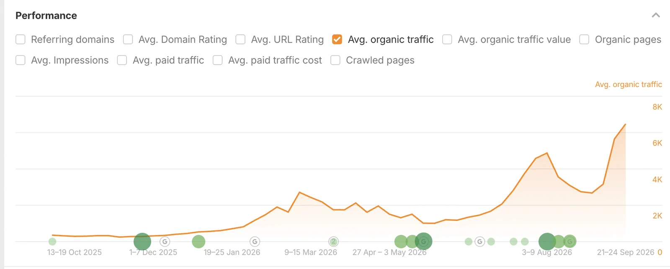Image resolution: width=670 pixels, height=269 pixels.
Task: Open the dark green Google marker above 27 Apr – 3 May
Action: (424, 241)
